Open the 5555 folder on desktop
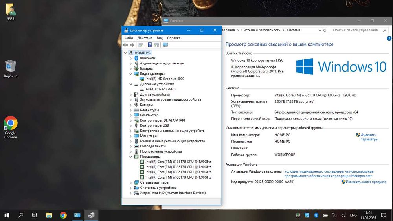 click(11, 11)
